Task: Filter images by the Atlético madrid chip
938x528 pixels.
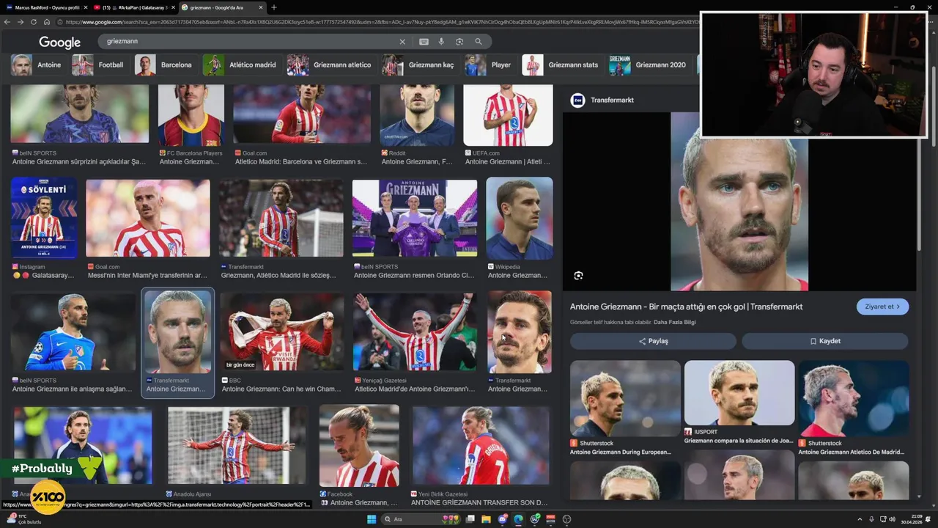Action: [241, 65]
